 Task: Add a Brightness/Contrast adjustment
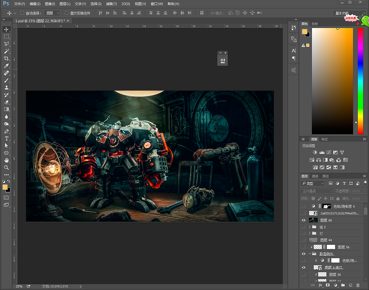click(x=315, y=152)
